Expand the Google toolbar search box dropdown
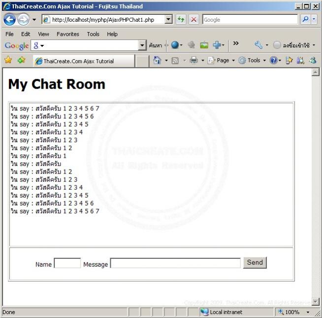Screen dimensions: 322x318 pyautogui.click(x=142, y=45)
